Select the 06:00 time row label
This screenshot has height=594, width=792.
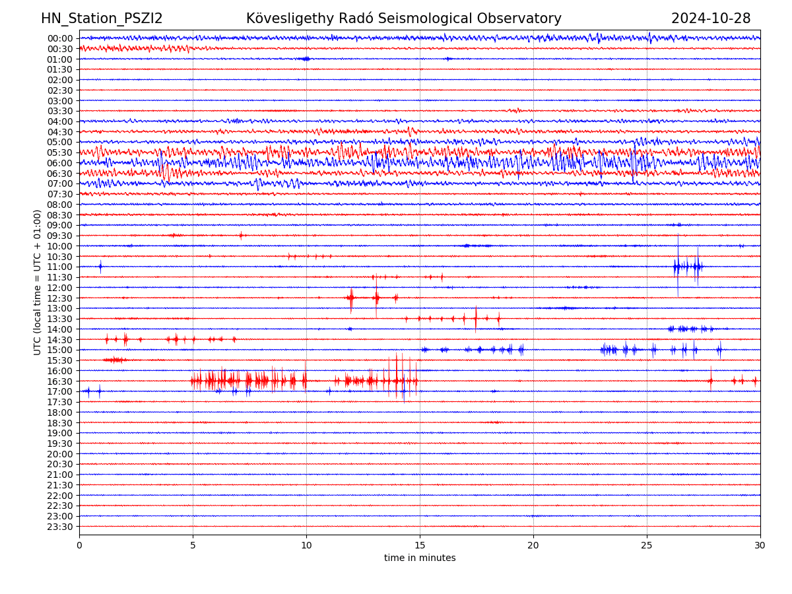click(x=59, y=163)
